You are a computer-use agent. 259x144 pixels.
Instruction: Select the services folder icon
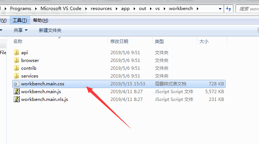point(16,76)
